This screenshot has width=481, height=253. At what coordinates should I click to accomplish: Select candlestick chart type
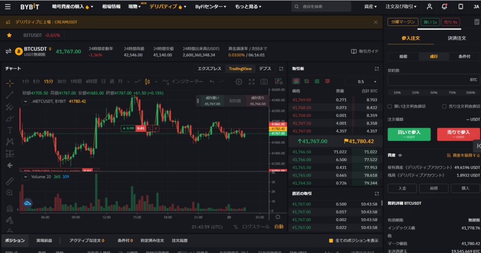tap(147, 82)
